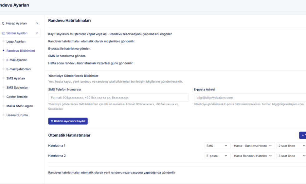Open Hatırlatma 1 template dropdown
306x184 pixels.
[253, 146]
